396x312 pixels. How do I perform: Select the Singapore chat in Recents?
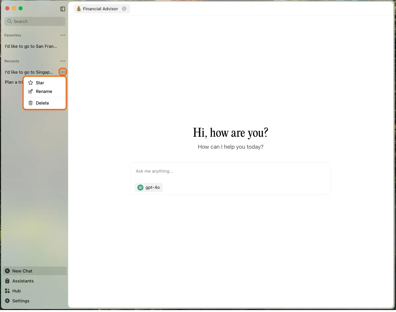coord(29,72)
